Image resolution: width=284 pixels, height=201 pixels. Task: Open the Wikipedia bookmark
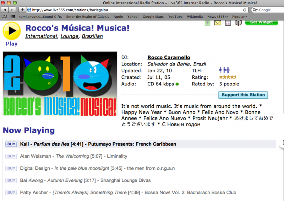(195, 17)
